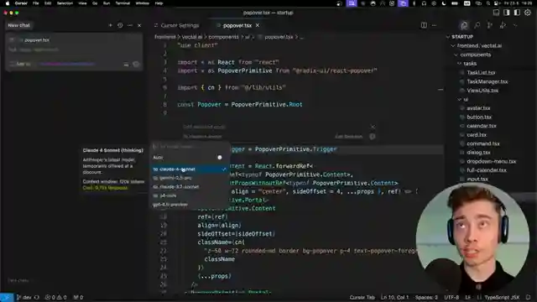This screenshot has width=537, height=302.
Task: Open Agent mode dropdown in chat input
Action: pos(20,64)
